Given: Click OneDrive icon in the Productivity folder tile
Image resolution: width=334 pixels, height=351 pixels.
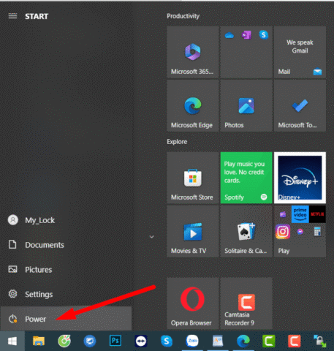Looking at the screenshot, I should point(229,36).
